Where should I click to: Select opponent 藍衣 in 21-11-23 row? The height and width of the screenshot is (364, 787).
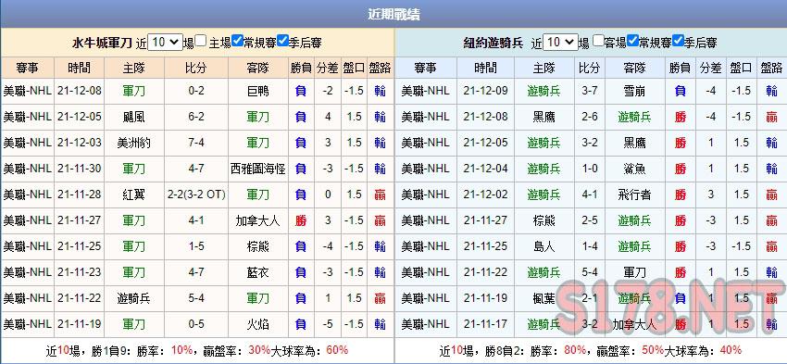click(x=258, y=272)
